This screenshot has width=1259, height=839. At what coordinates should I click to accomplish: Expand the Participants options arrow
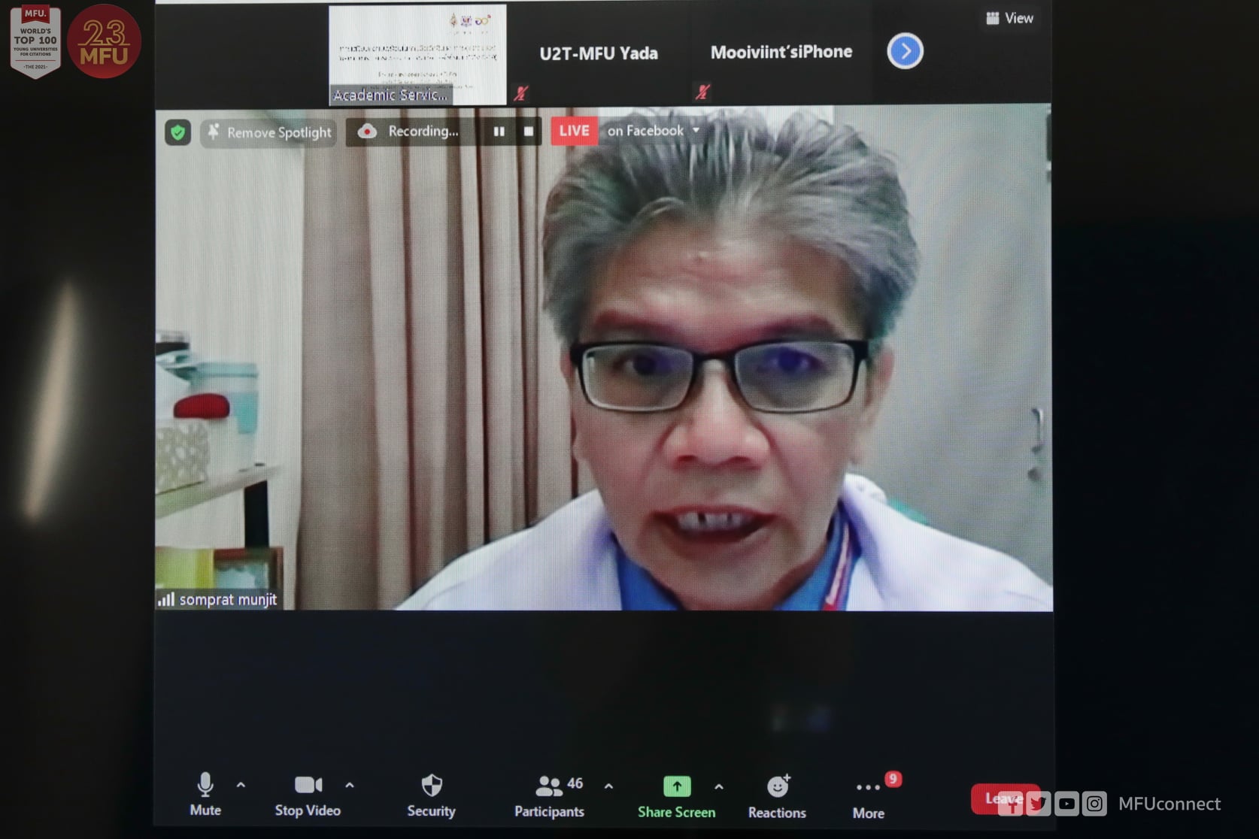point(608,786)
